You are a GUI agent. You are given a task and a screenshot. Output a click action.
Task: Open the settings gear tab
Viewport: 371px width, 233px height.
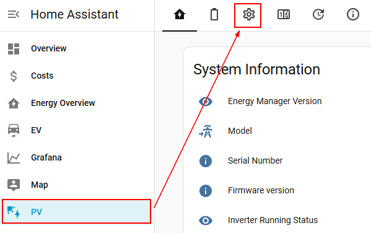tap(248, 15)
